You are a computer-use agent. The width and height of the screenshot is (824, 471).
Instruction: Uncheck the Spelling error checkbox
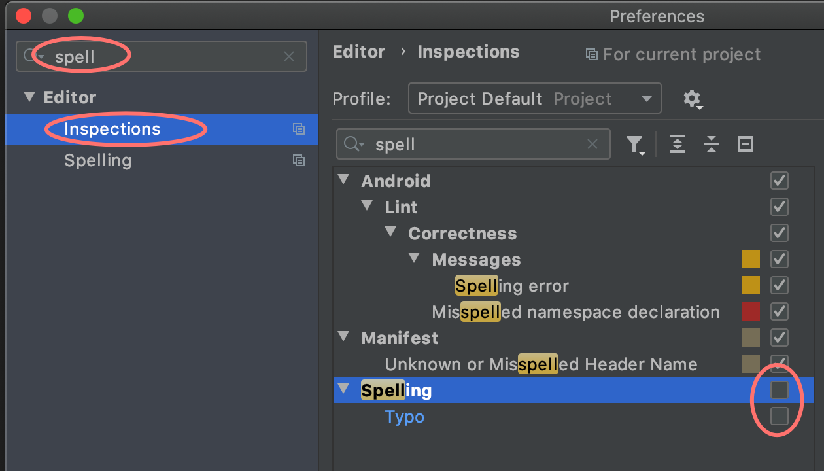[x=779, y=286]
